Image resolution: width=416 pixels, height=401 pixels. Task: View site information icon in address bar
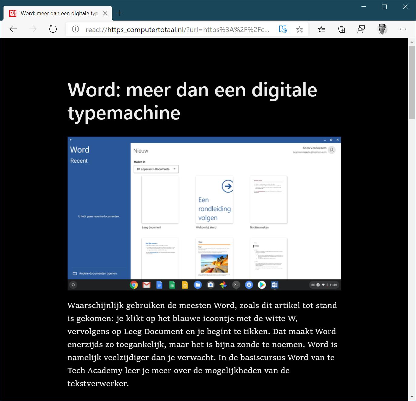(x=75, y=29)
